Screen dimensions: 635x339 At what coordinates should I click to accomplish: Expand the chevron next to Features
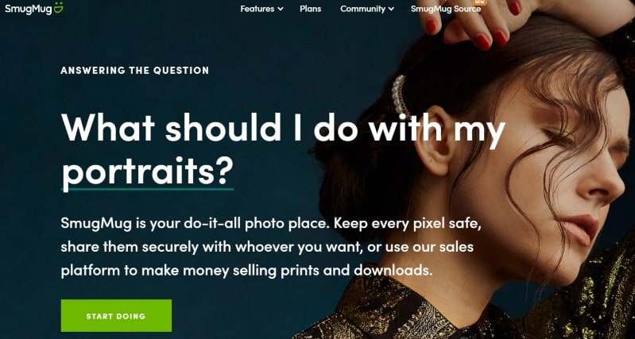click(281, 9)
